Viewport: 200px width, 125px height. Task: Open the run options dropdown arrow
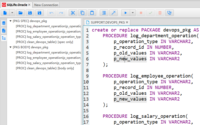click(x=132, y=13)
